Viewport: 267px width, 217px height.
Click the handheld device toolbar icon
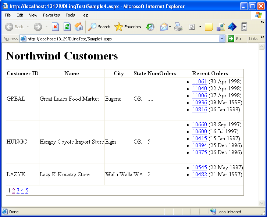click(x=244, y=27)
